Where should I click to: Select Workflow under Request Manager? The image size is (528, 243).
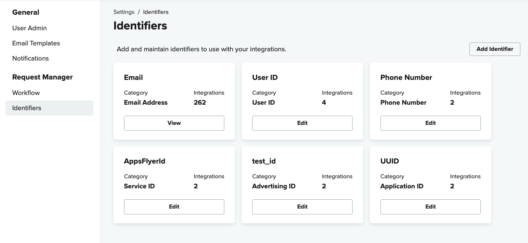(26, 93)
